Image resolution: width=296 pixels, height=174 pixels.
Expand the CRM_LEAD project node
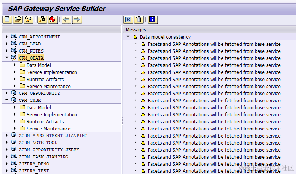pos(7,43)
